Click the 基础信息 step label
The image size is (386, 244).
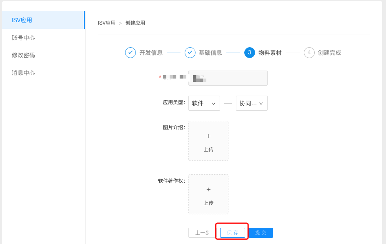click(x=211, y=53)
